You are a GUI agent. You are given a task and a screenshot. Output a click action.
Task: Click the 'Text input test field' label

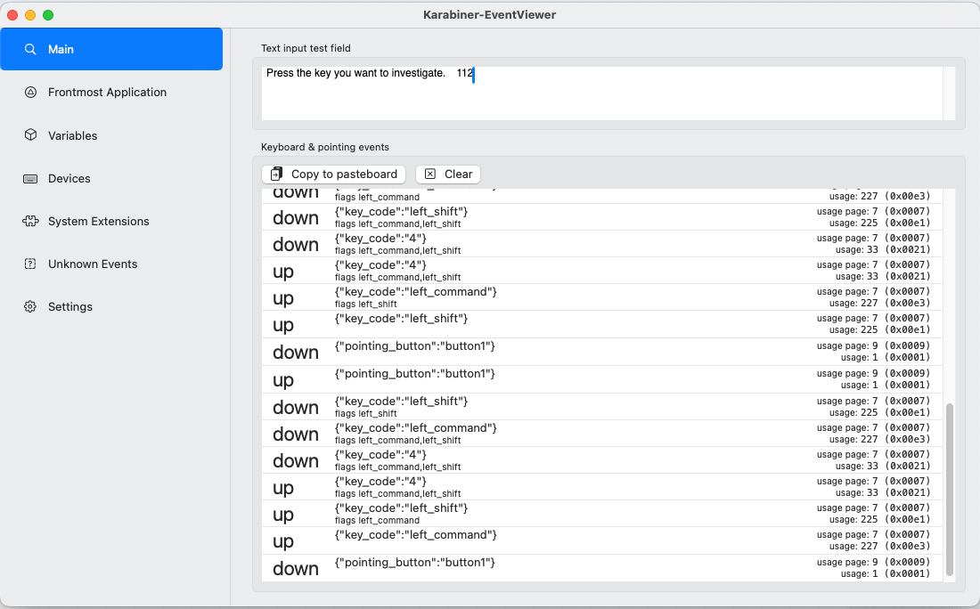coord(306,49)
